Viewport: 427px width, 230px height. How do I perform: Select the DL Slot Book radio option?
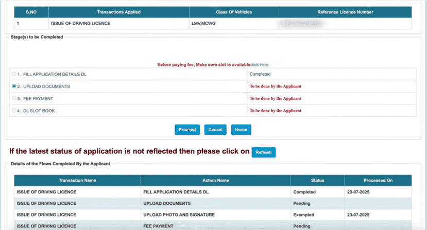14,111
